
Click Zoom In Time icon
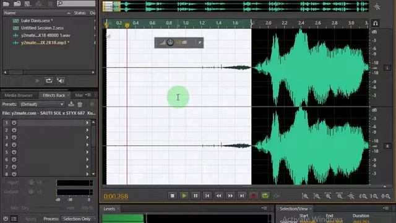click(x=328, y=196)
